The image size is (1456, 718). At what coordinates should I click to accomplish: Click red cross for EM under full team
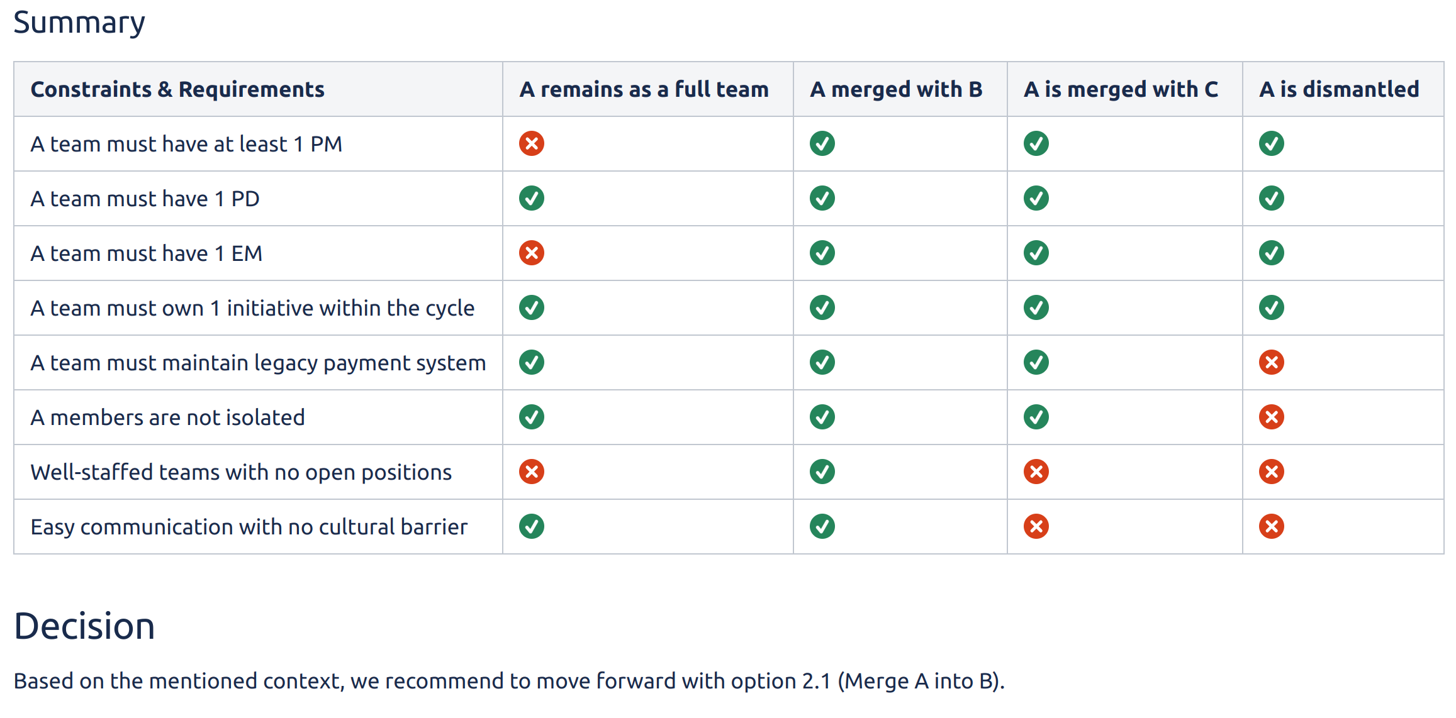coord(531,253)
